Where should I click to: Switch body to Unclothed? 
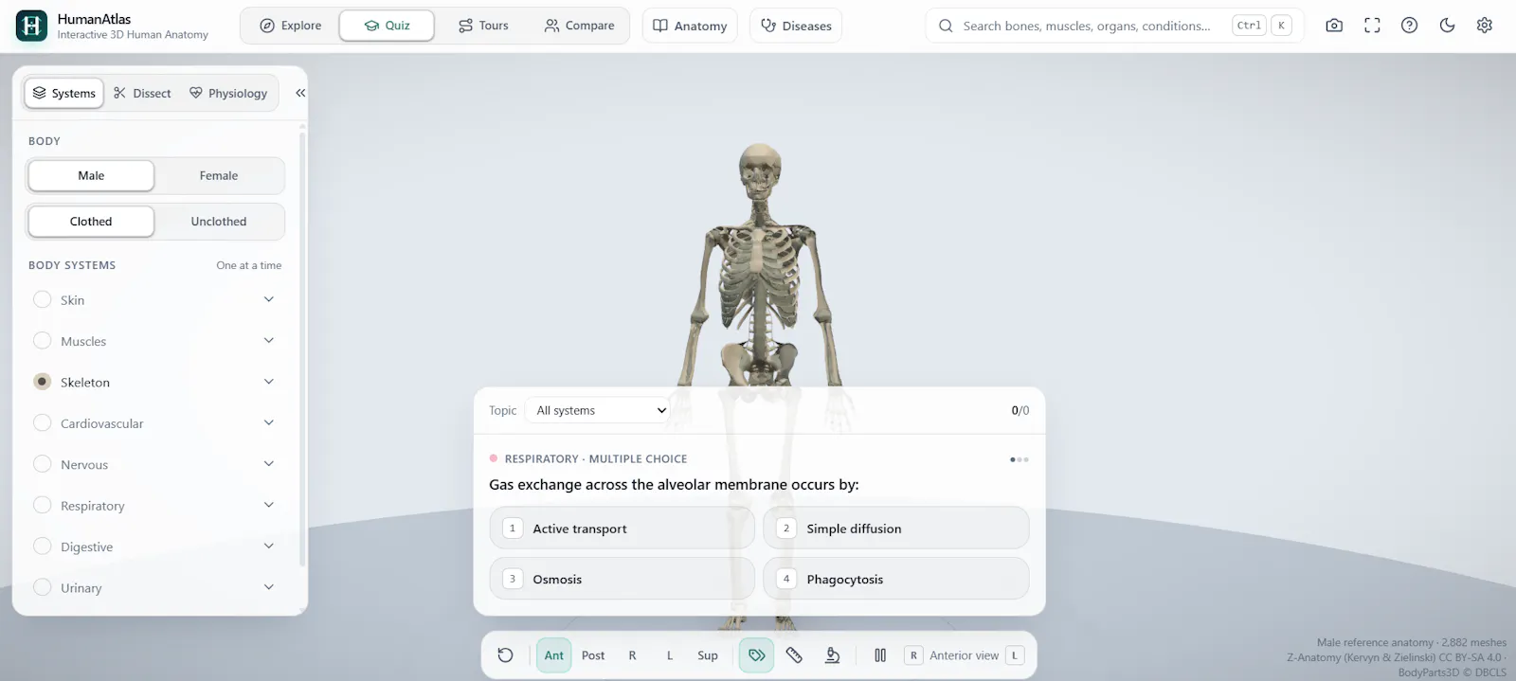point(219,221)
